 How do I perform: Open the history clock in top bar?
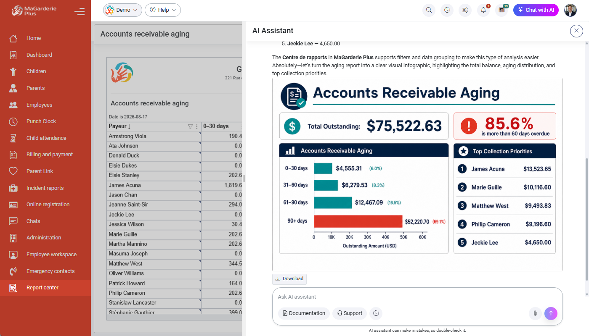(x=447, y=10)
